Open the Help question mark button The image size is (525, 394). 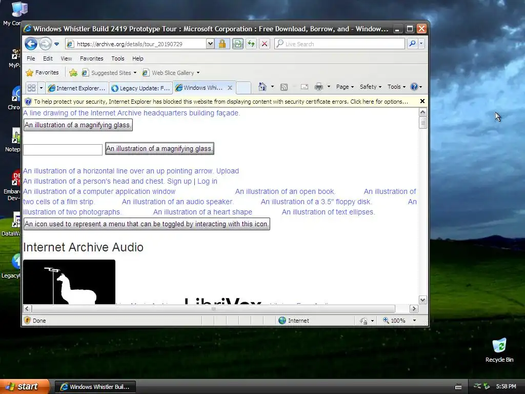click(416, 87)
